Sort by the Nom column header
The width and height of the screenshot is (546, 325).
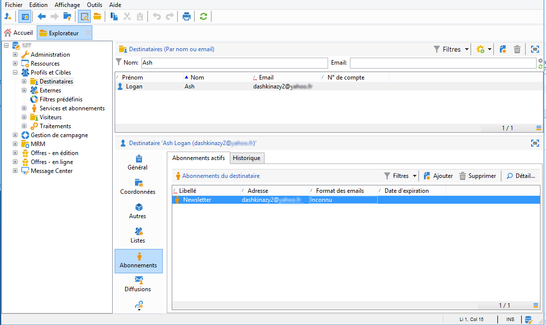tap(217, 78)
